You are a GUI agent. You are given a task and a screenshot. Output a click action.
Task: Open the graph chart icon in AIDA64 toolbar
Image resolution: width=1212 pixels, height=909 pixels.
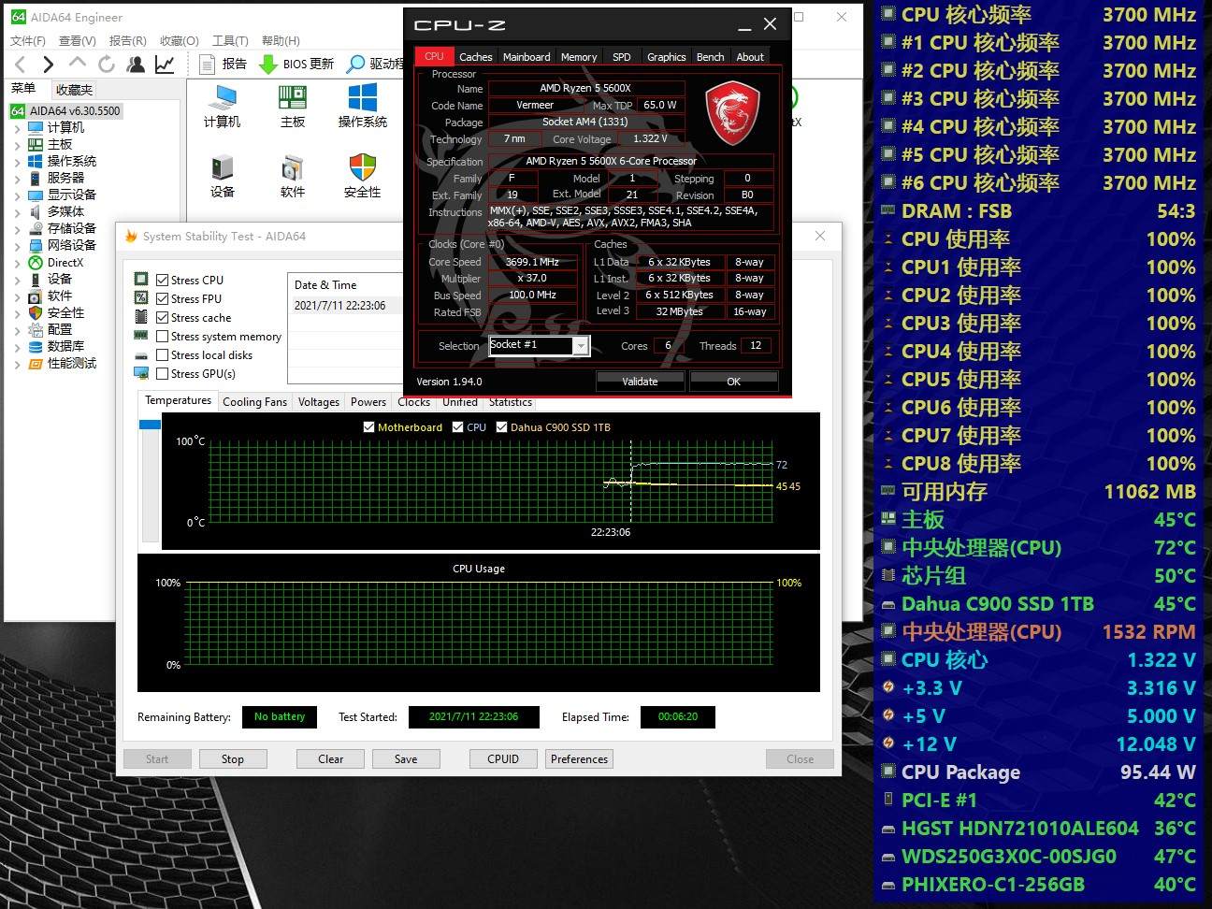(165, 64)
